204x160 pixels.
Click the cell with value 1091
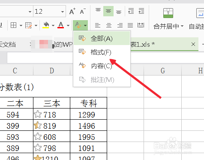pos(89,148)
